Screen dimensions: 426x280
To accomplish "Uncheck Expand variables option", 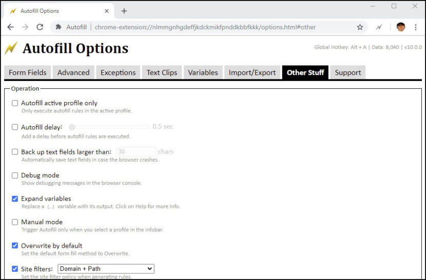I will (15, 199).
